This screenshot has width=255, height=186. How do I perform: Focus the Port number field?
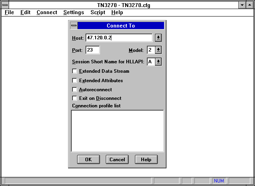[92, 50]
